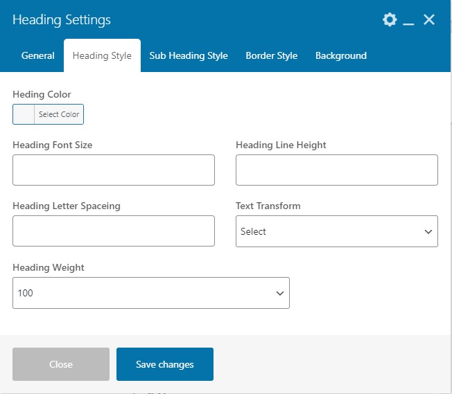Switch to the Background tab
Image resolution: width=452 pixels, height=394 pixels.
341,55
